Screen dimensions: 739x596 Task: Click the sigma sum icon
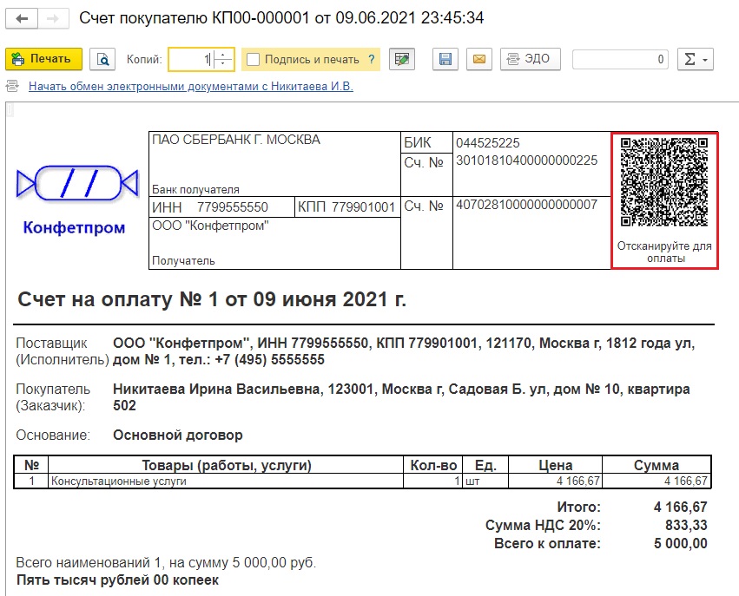click(690, 59)
